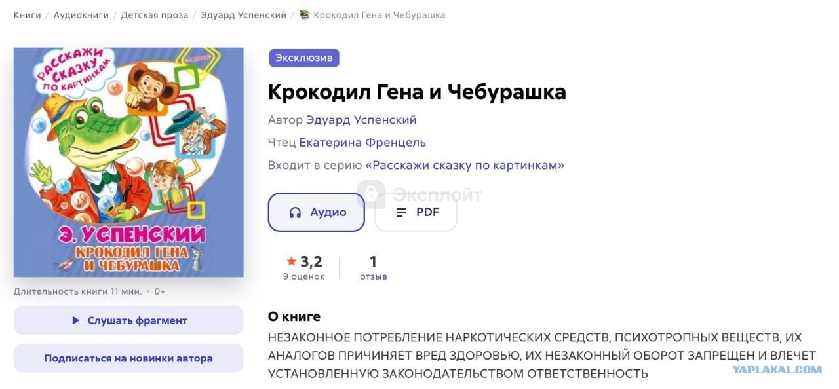Play the Слушать фрагмент audio sample
This screenshot has width=839, height=389.
point(128,320)
